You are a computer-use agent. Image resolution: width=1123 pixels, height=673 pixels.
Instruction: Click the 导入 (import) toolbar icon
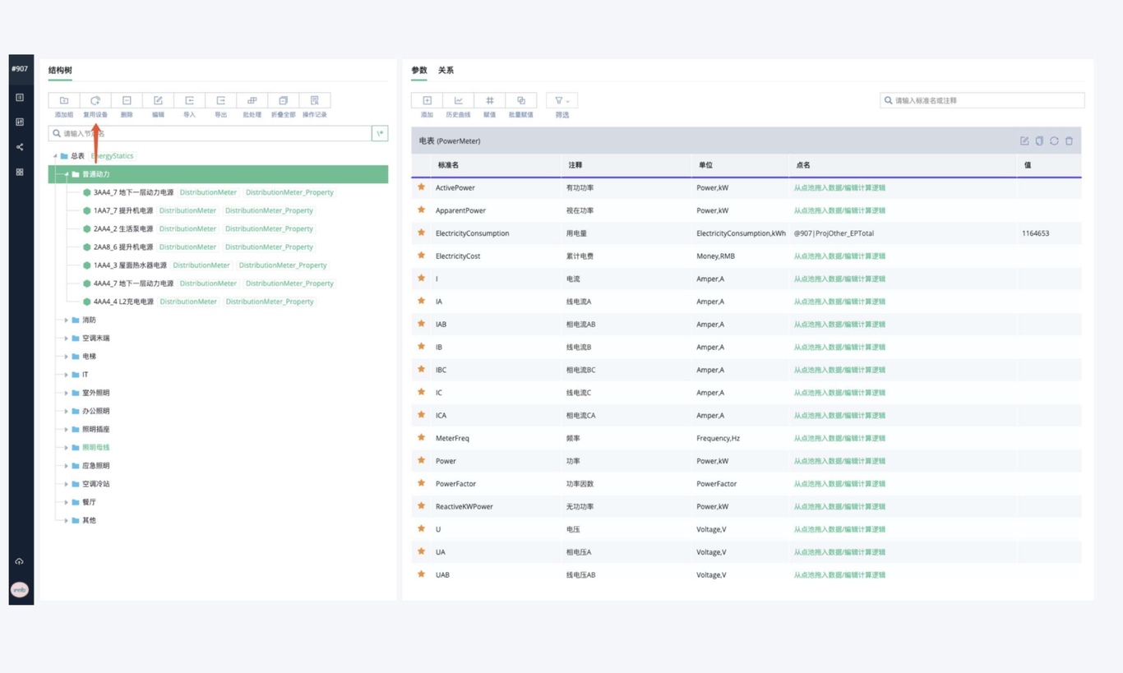coord(189,100)
